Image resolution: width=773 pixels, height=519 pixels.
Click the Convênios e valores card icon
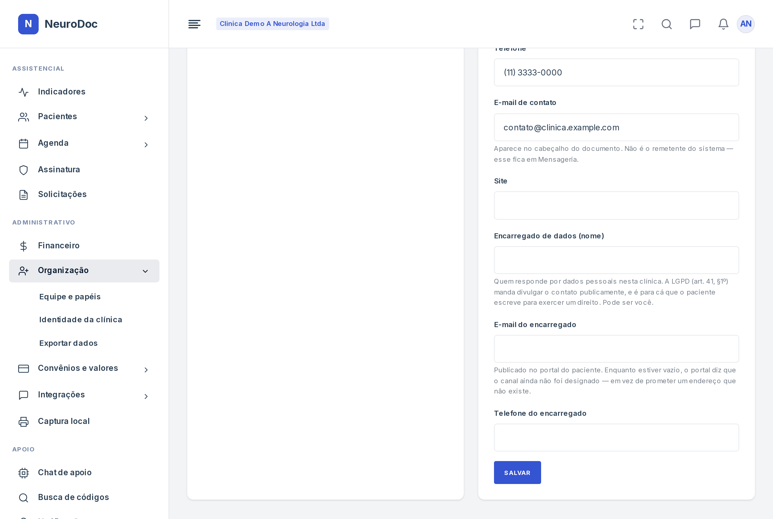pos(24,368)
